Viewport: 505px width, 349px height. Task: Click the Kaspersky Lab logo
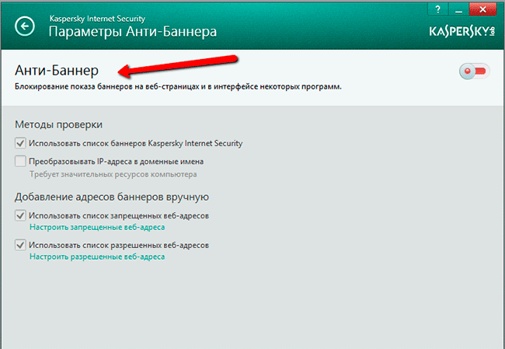point(461,32)
